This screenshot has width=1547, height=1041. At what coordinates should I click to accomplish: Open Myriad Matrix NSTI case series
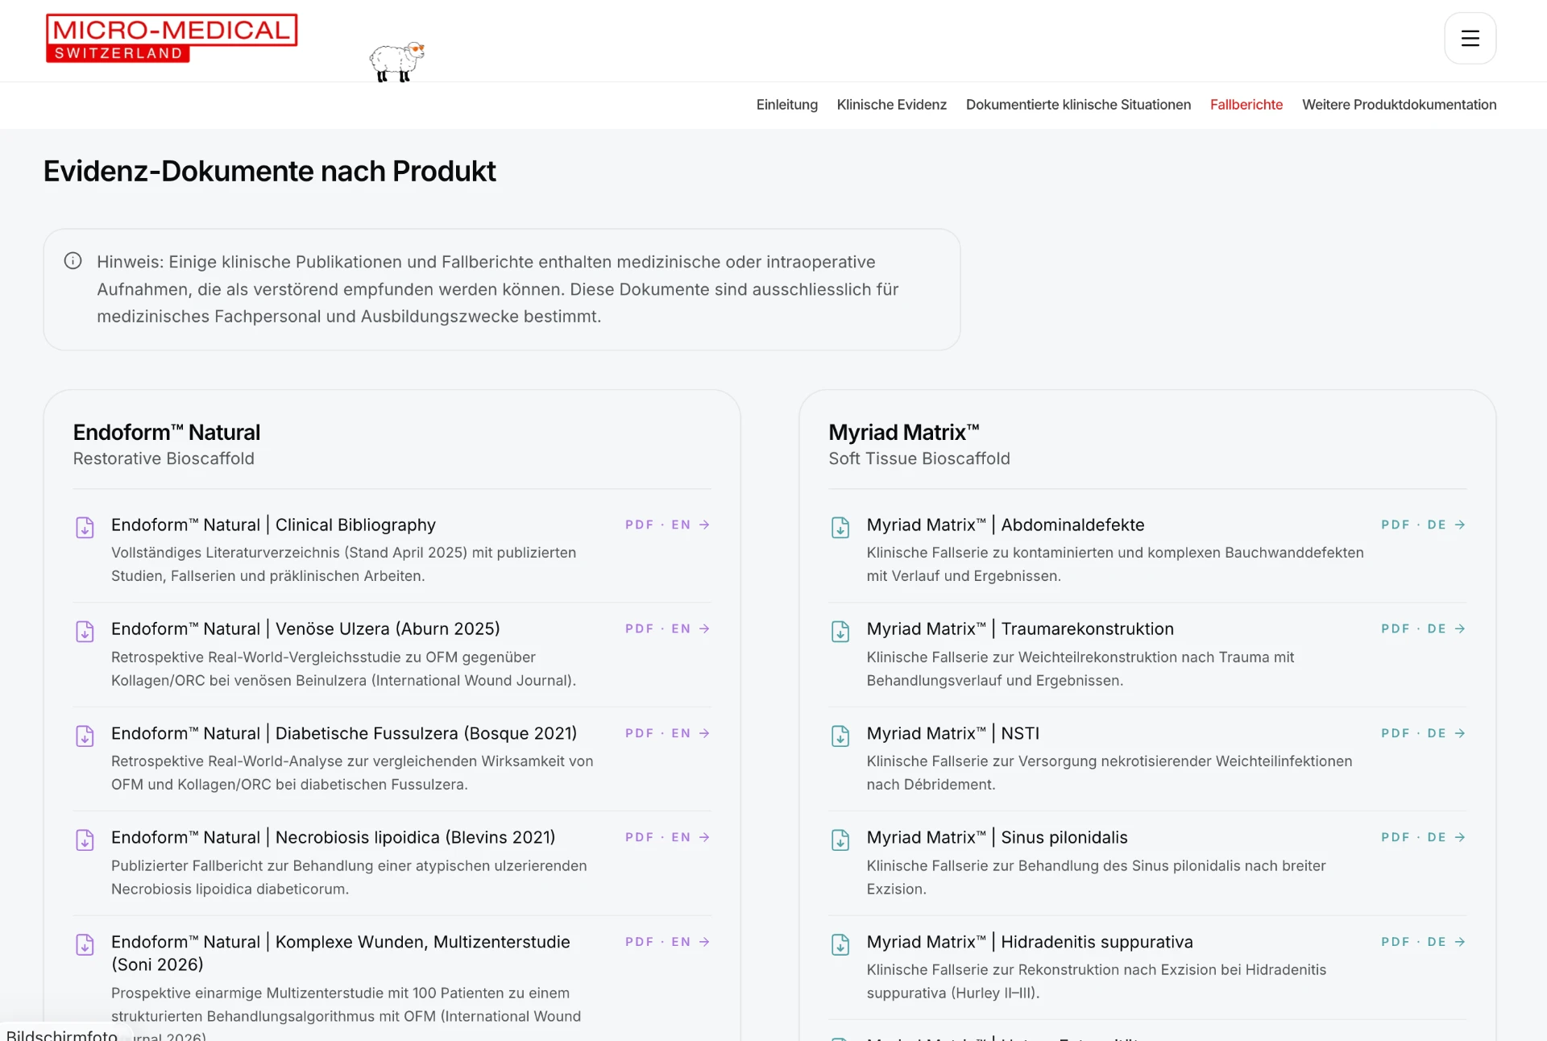[953, 733]
